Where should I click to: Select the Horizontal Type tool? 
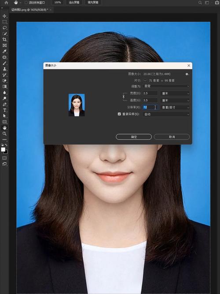(4, 110)
